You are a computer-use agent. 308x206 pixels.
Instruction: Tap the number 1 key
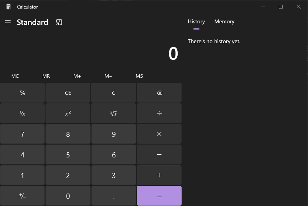23,175
